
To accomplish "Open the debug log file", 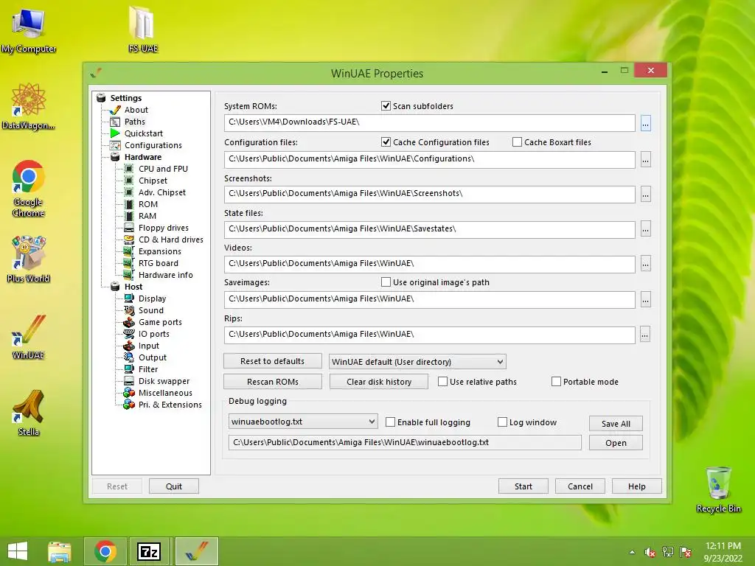I will coord(616,443).
